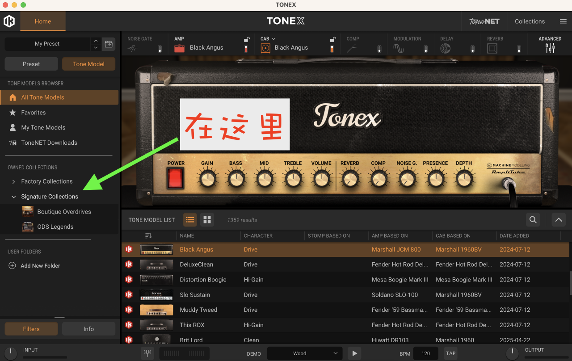Toggle the AMP section power switch
Viewport: 572px width, 361px height.
246,49
